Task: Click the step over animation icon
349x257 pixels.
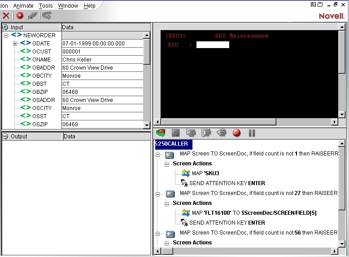Action: point(206,133)
